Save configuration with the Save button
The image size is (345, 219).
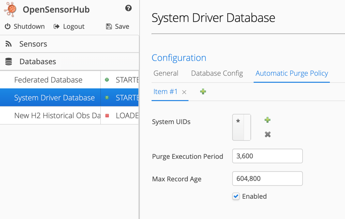(117, 26)
